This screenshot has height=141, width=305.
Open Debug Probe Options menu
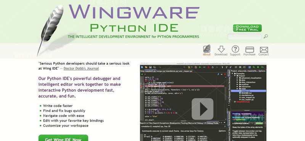[x=222, y=131]
